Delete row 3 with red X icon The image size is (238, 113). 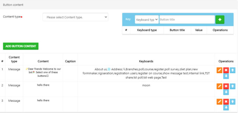(x=226, y=102)
